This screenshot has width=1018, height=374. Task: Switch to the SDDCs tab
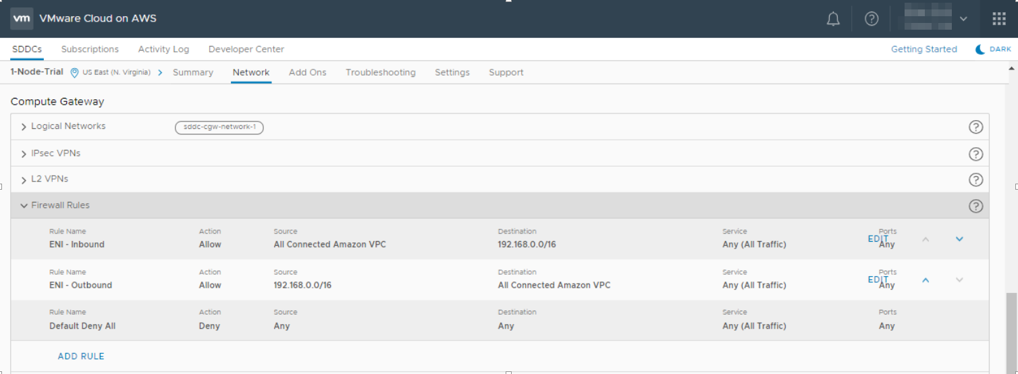pyautogui.click(x=27, y=49)
